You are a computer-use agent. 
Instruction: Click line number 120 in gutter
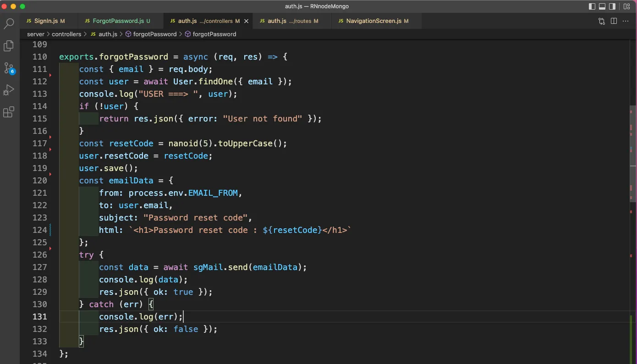pyautogui.click(x=40, y=181)
